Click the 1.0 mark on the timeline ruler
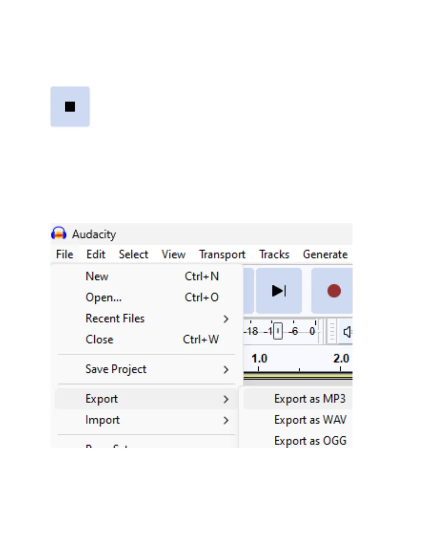429x556 pixels. click(259, 359)
